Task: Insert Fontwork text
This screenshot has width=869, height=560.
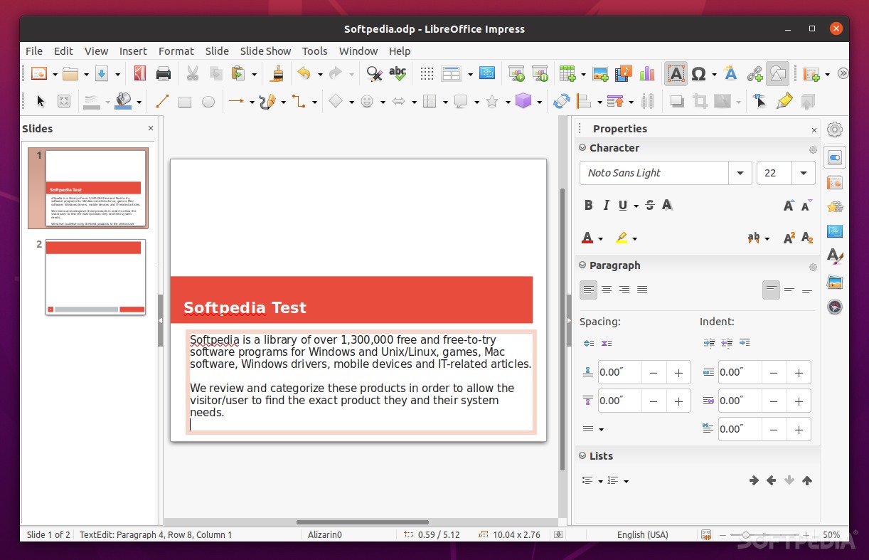Action: click(730, 73)
